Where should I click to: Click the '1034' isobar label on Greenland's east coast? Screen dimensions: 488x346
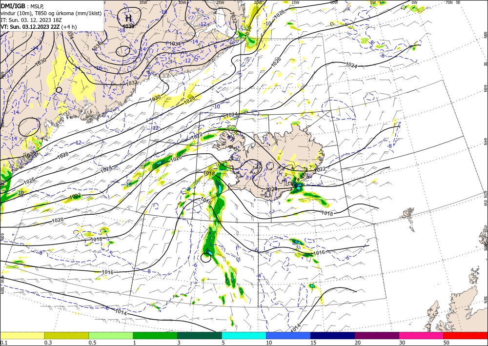(175, 44)
